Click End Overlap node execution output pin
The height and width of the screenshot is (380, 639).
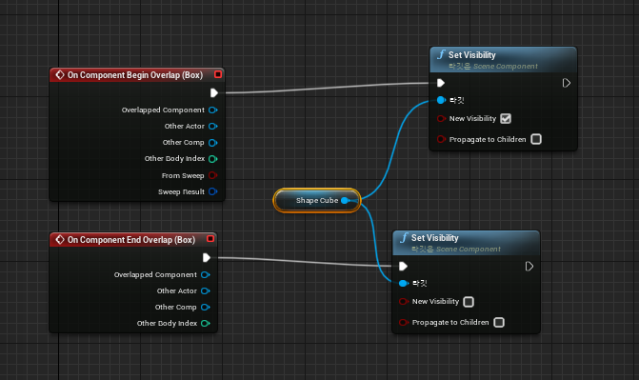(207, 258)
